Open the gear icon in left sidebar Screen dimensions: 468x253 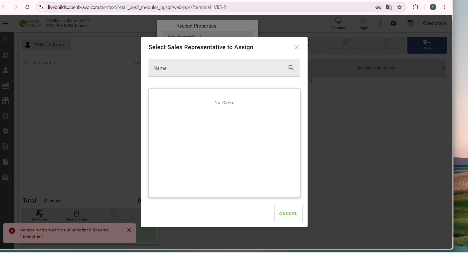coord(5,131)
